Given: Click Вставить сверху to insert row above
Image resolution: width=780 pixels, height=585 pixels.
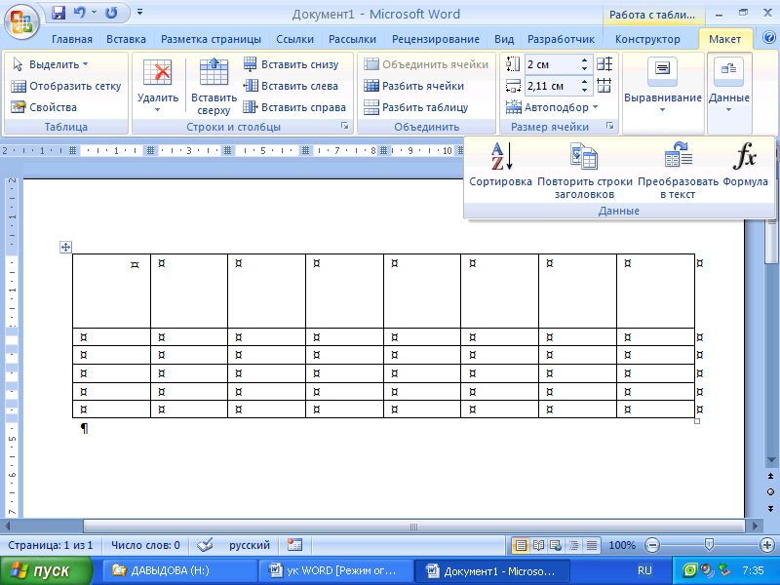Looking at the screenshot, I should pyautogui.click(x=214, y=86).
